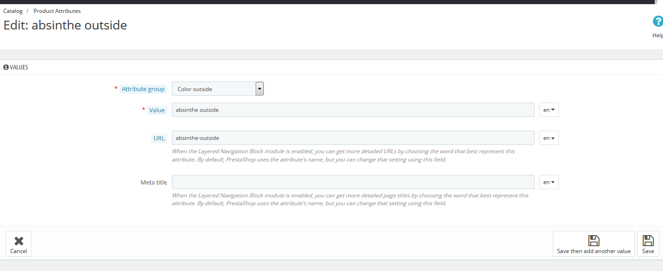Focus the Value text field
Viewport: 663px width, 271px height.
click(x=352, y=110)
